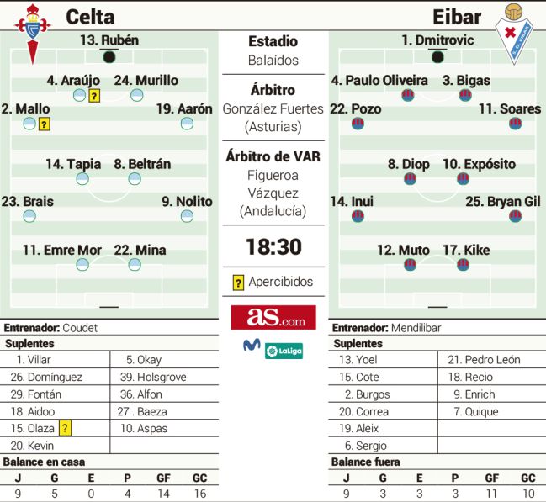The height and width of the screenshot is (502, 546).
Task: Click the 18:30 kickoff time
Action: point(273,246)
